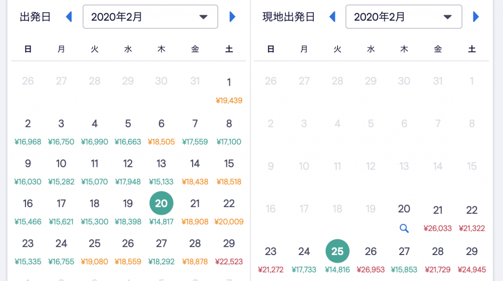Image resolution: width=503 pixels, height=281 pixels.
Task: Pick departure date 16 at ¥15,466
Action: pyautogui.click(x=28, y=212)
